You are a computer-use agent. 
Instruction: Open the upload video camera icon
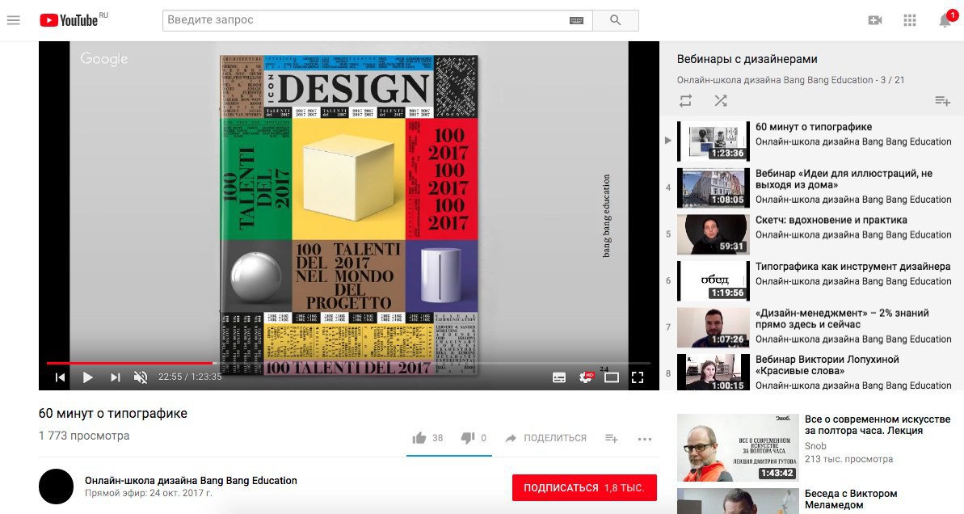click(875, 20)
